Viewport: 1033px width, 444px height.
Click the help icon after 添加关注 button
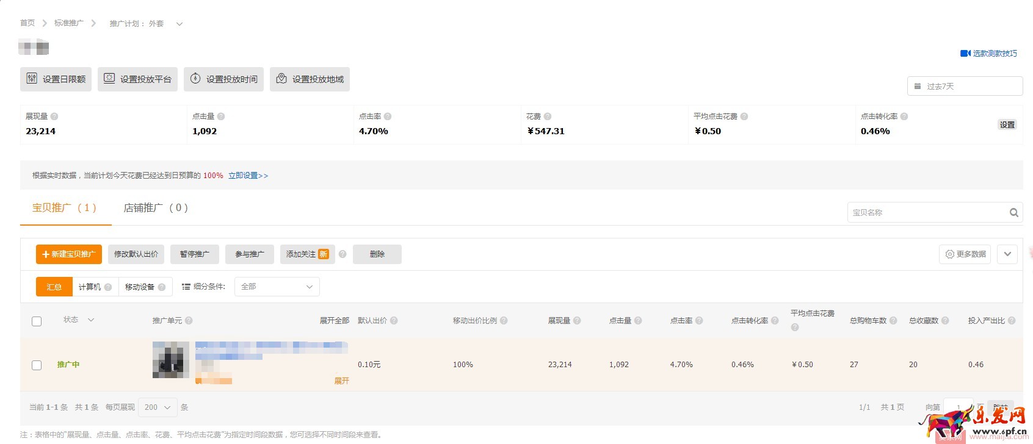[x=343, y=254]
